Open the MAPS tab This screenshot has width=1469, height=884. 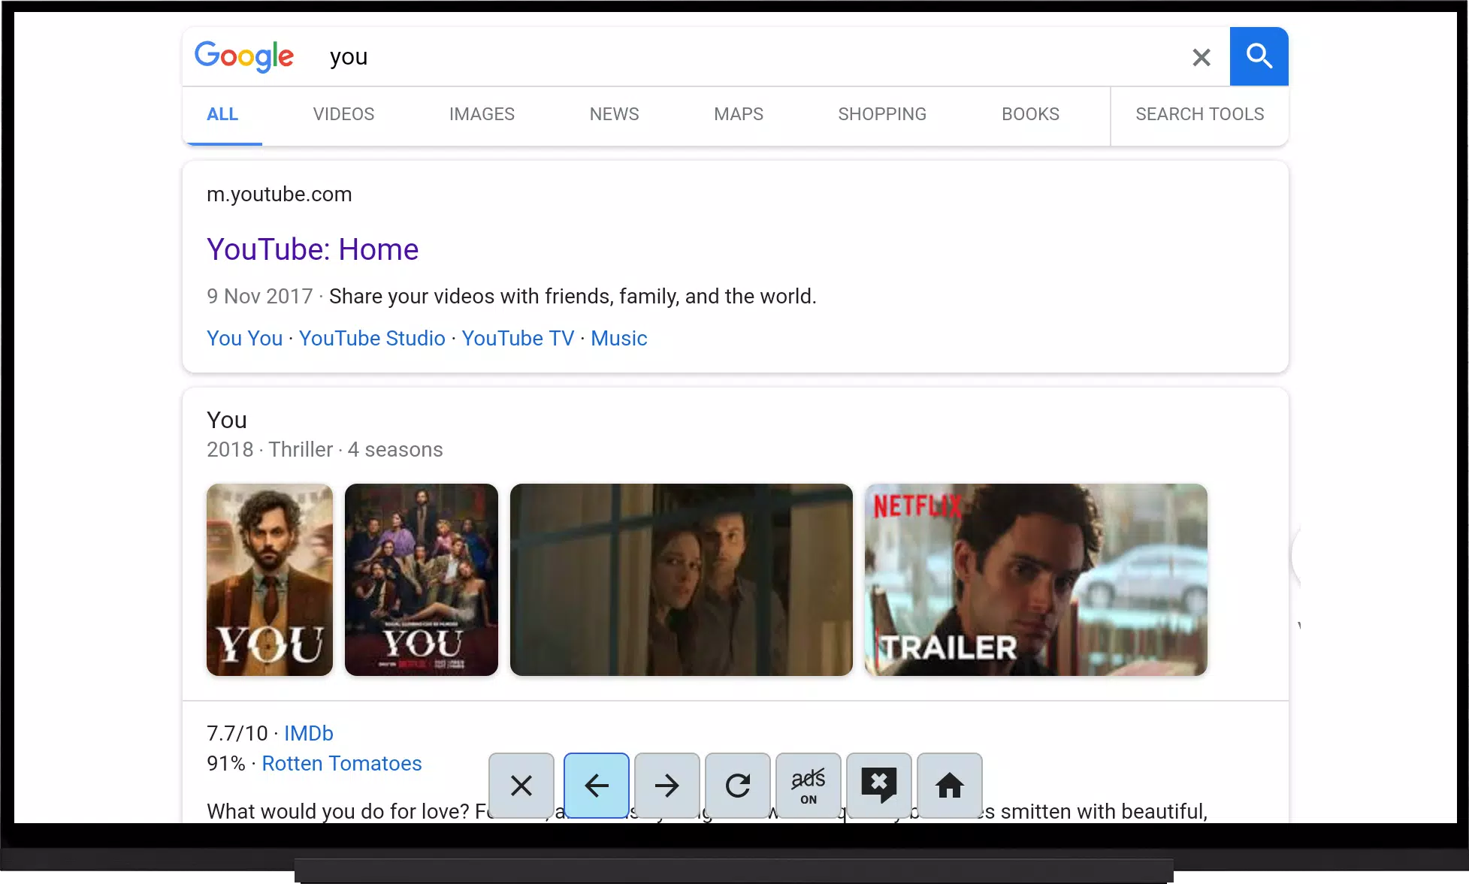point(739,114)
